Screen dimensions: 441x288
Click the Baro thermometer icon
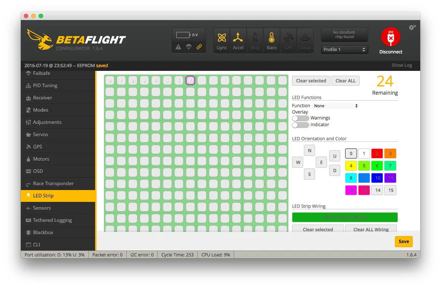pyautogui.click(x=272, y=38)
